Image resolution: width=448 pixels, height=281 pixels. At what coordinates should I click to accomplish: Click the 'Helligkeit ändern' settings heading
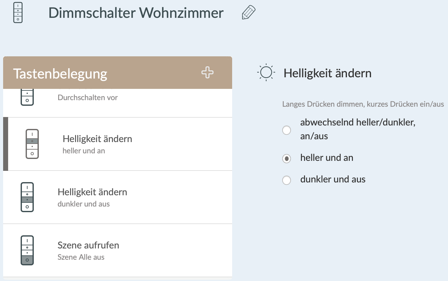pyautogui.click(x=327, y=73)
